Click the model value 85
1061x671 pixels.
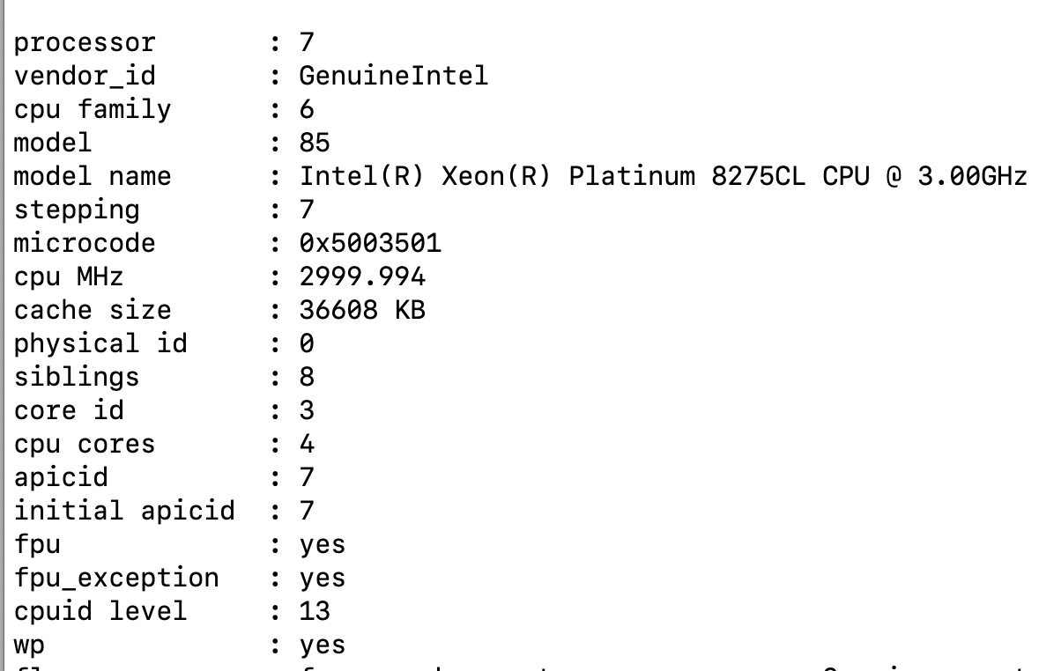pyautogui.click(x=315, y=143)
